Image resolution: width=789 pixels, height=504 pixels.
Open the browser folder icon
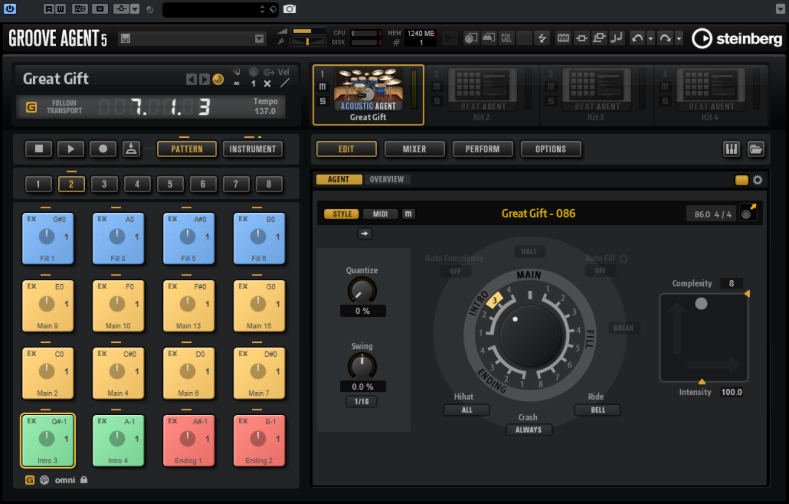[756, 149]
